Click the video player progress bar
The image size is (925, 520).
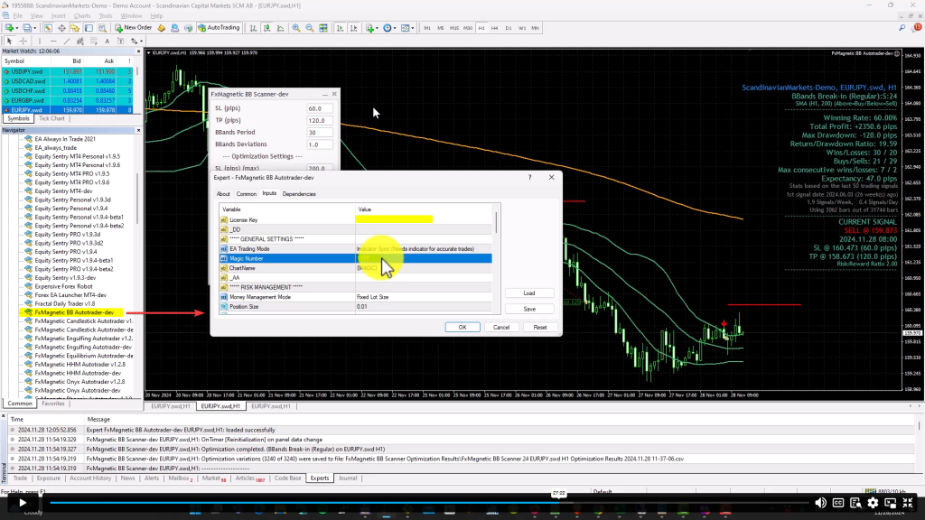point(429,503)
